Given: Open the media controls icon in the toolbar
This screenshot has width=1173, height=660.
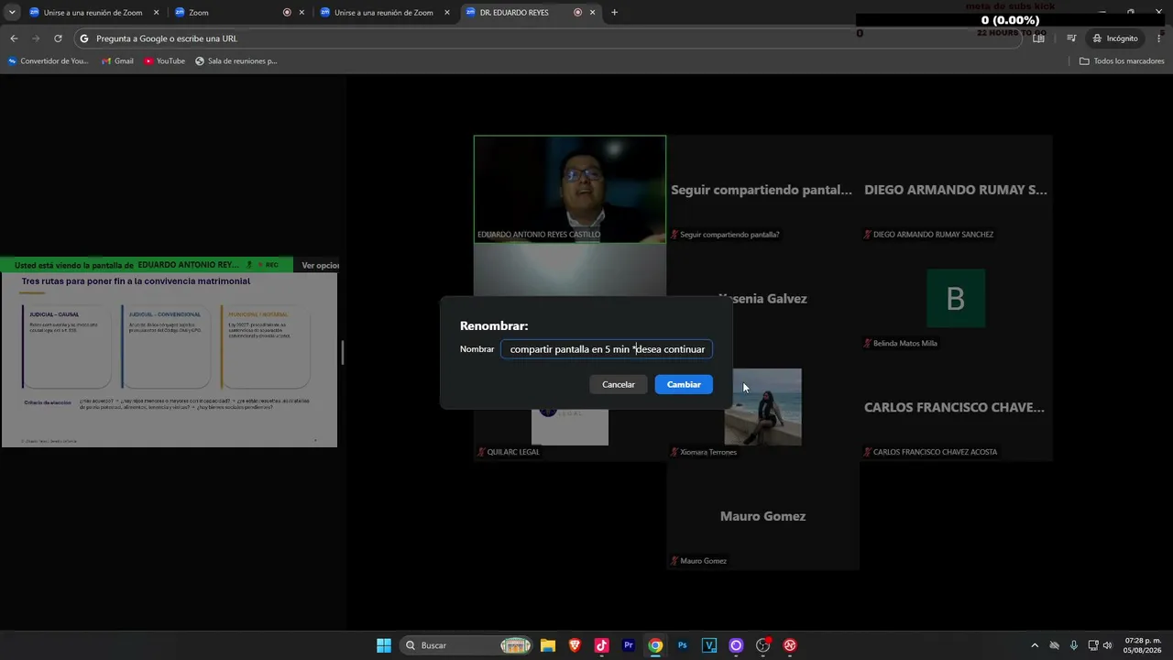Looking at the screenshot, I should point(1071,38).
